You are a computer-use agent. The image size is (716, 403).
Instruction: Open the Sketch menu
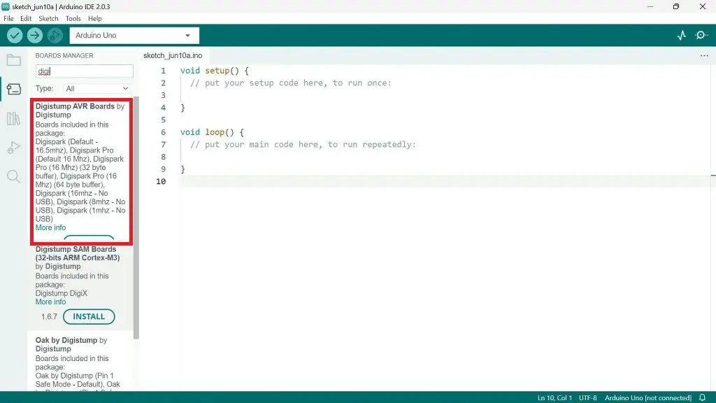(x=48, y=19)
